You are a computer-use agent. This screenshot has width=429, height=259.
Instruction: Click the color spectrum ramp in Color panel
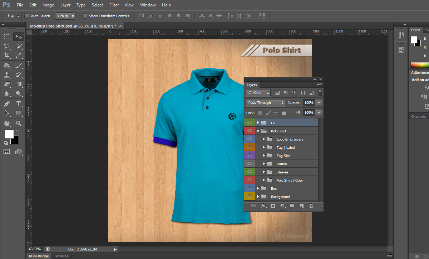coord(420,65)
